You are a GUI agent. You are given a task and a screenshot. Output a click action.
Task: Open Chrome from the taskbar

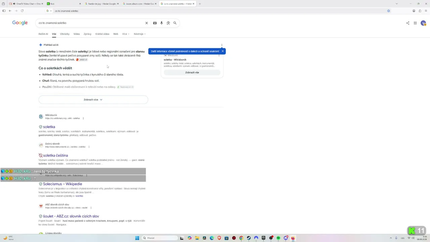pos(241,238)
